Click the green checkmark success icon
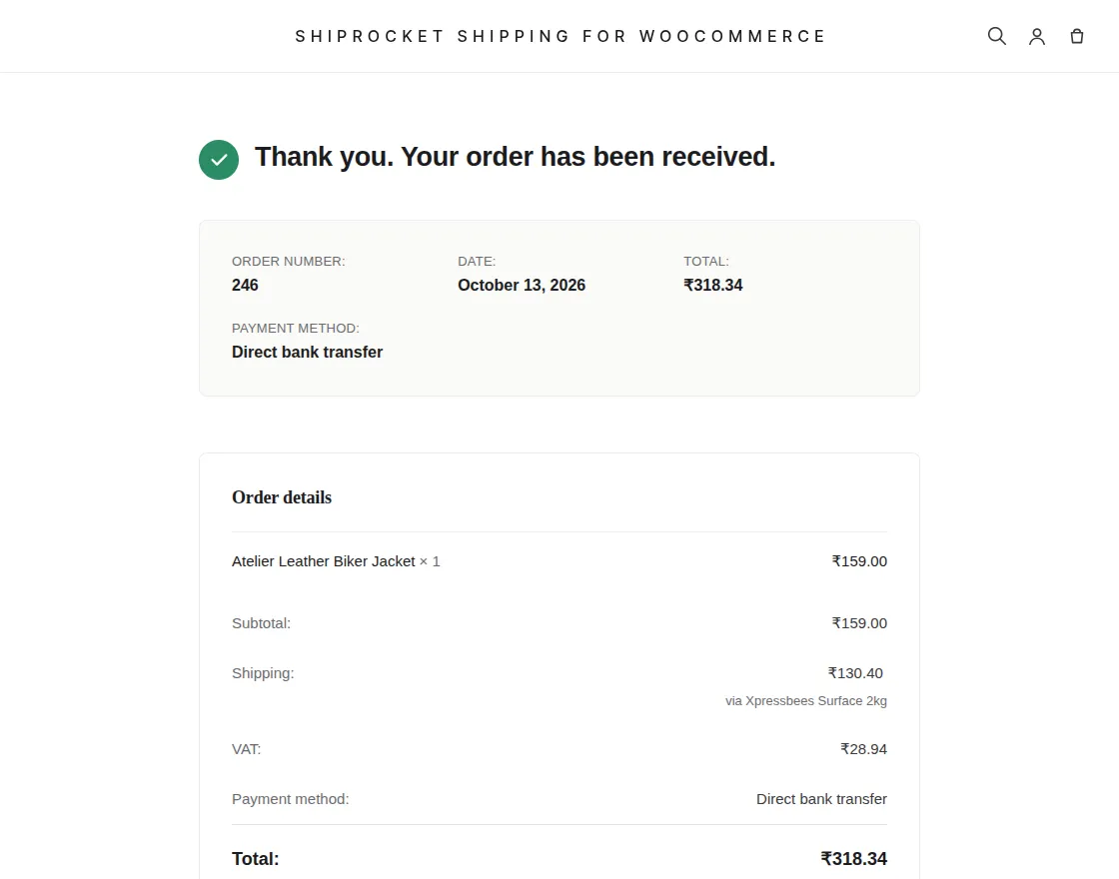Viewport: 1119px width, 879px height. click(x=219, y=159)
